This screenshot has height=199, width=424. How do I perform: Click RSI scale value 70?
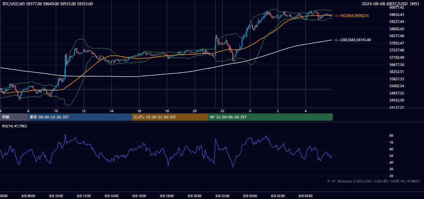[391, 142]
